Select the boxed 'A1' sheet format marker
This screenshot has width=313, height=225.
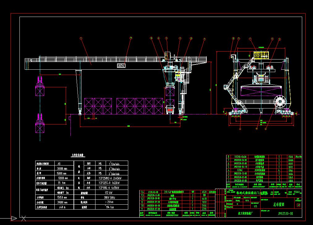[298, 205]
